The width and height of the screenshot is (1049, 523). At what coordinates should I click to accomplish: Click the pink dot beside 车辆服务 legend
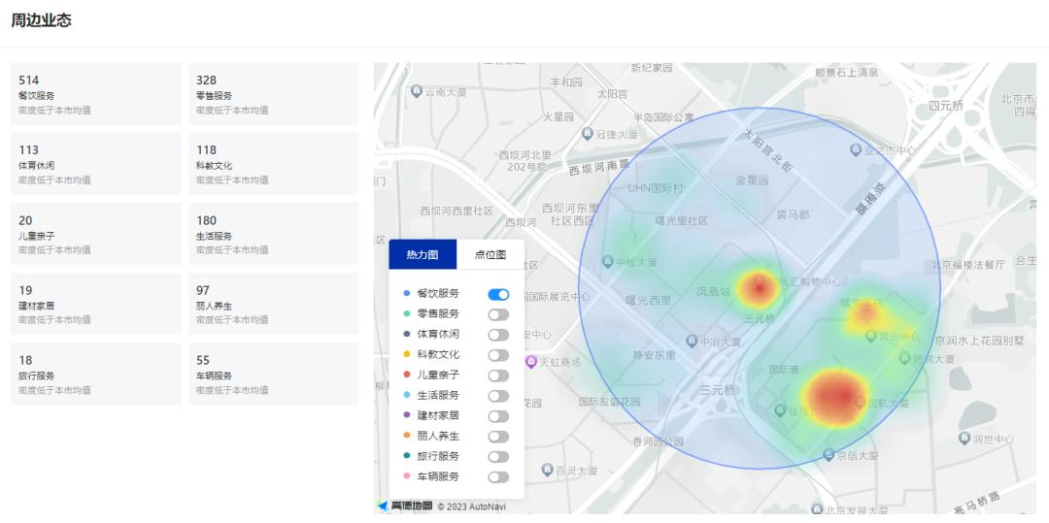407,476
